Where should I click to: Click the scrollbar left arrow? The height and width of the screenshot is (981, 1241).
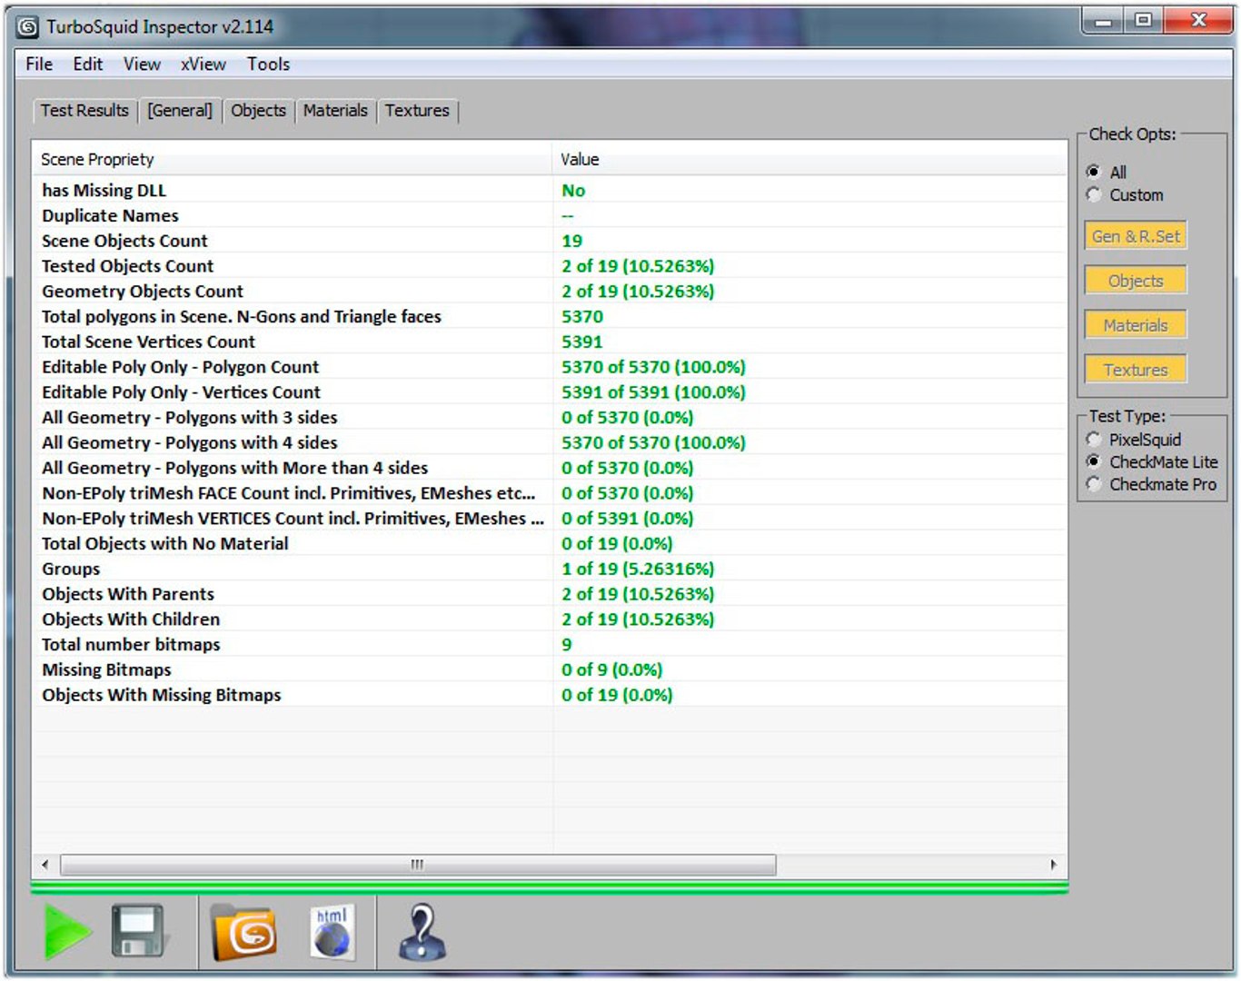click(45, 865)
